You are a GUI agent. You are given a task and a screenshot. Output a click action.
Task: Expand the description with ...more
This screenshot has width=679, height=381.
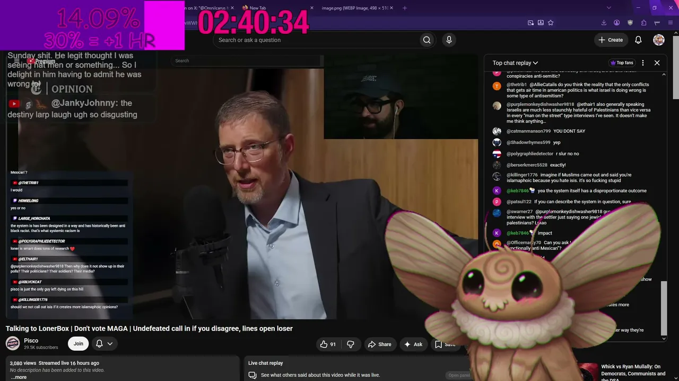19,377
